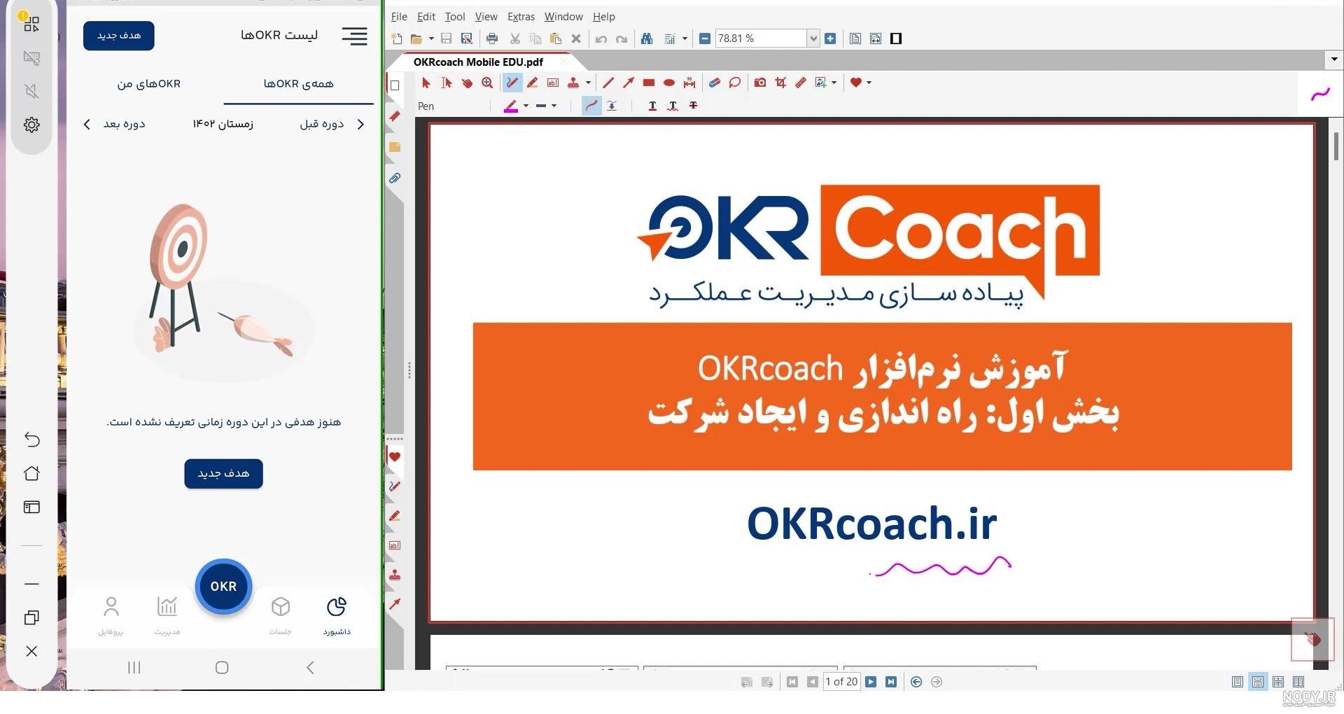Toggle the active Pen drawing tool
Screen dimensions: 1344x714
pyautogui.click(x=512, y=83)
